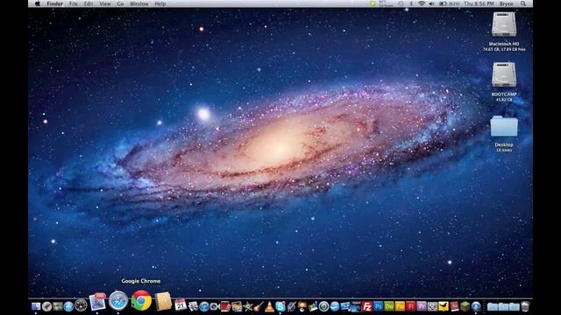Open Photo Booth icon in Dock

click(225, 306)
